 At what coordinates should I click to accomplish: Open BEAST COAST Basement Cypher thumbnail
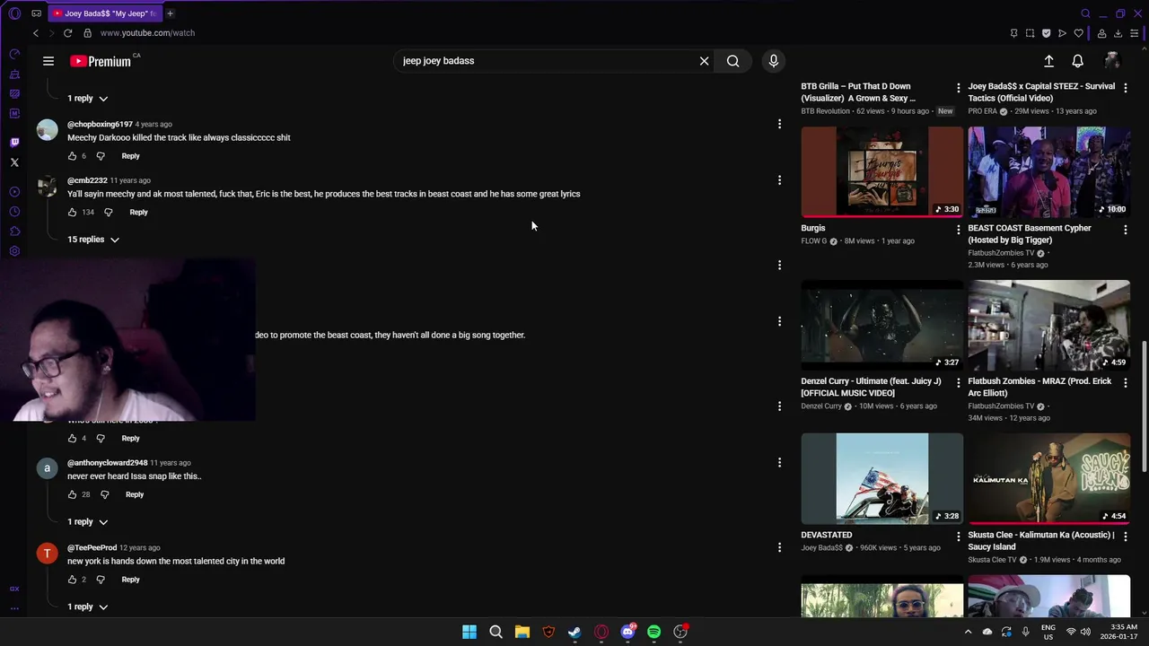click(x=1049, y=171)
